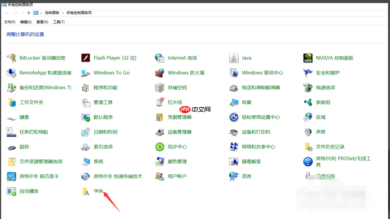Open the 颜色管理 link
This screenshot has width=390, height=219.
pos(177,161)
